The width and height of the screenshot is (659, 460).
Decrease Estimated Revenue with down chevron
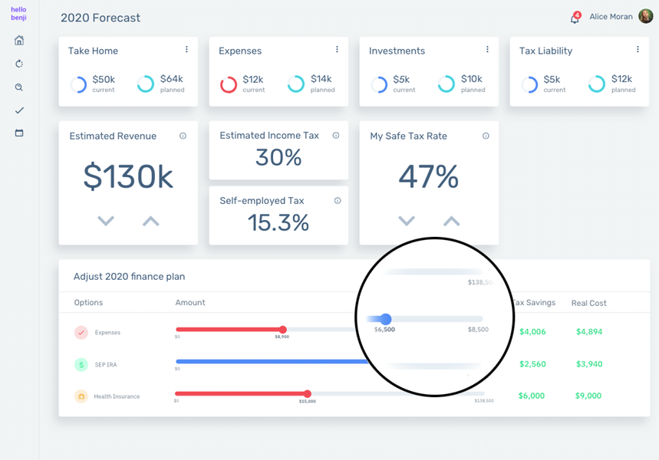point(106,221)
